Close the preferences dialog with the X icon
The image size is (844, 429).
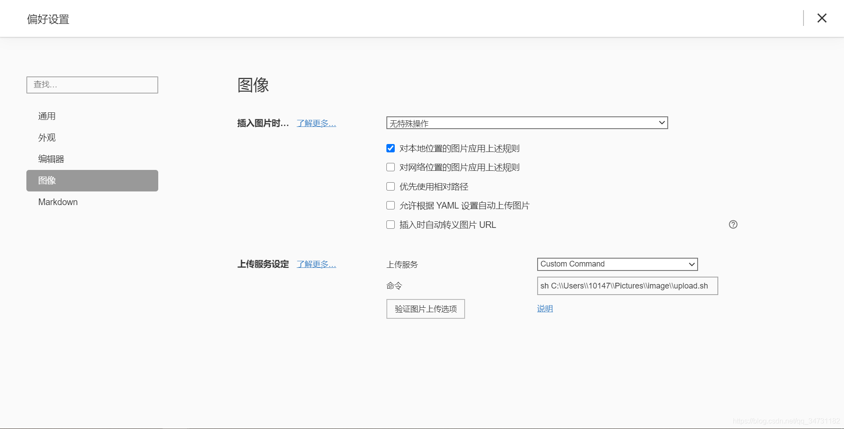(x=822, y=18)
